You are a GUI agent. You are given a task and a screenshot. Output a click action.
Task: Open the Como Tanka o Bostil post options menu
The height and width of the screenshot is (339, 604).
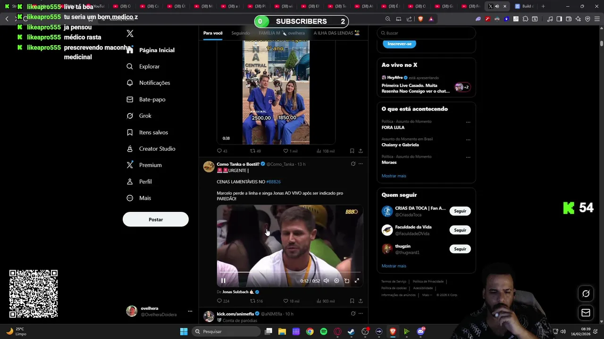point(361,164)
